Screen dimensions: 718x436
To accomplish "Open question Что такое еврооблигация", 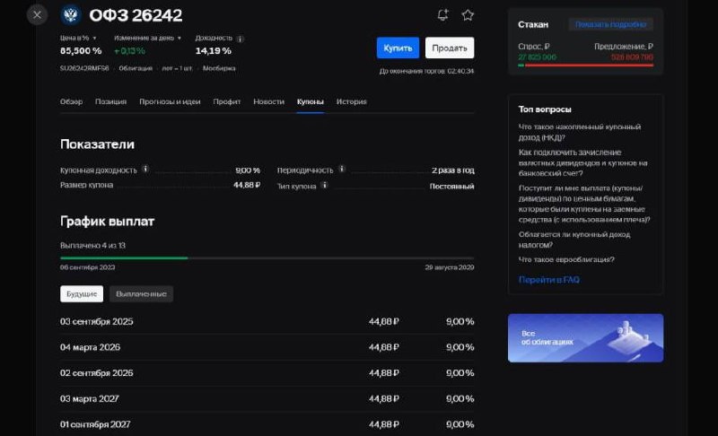I will click(x=566, y=259).
